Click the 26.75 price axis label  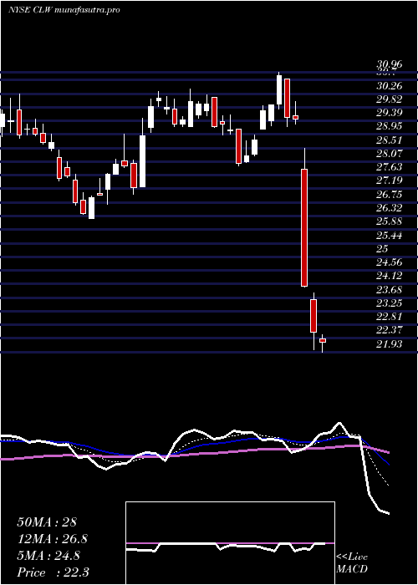click(x=390, y=195)
